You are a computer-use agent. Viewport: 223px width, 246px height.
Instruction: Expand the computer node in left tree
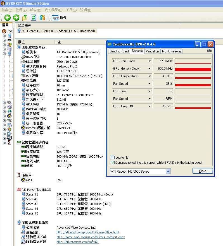coord(4,36)
